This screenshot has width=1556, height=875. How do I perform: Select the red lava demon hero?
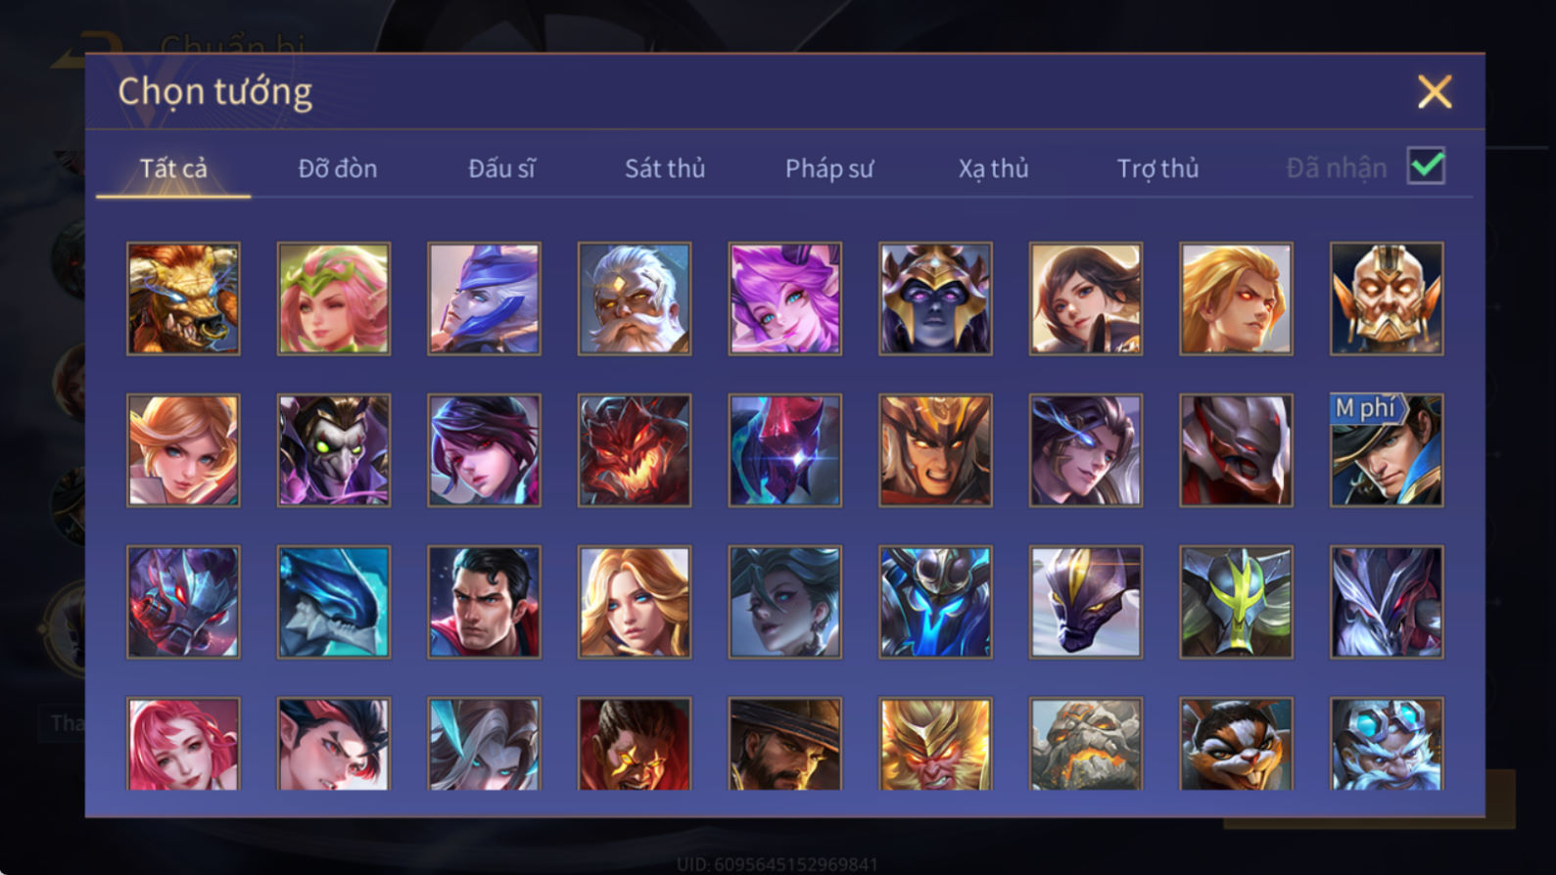[x=635, y=450]
